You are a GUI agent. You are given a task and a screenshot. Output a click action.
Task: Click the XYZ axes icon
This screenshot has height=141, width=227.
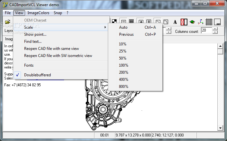pyautogui.click(x=201, y=22)
